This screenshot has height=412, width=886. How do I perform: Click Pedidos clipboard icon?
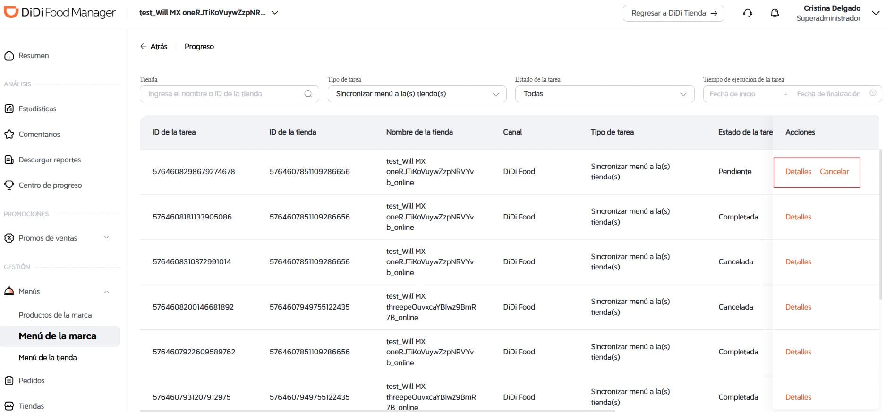(x=9, y=380)
